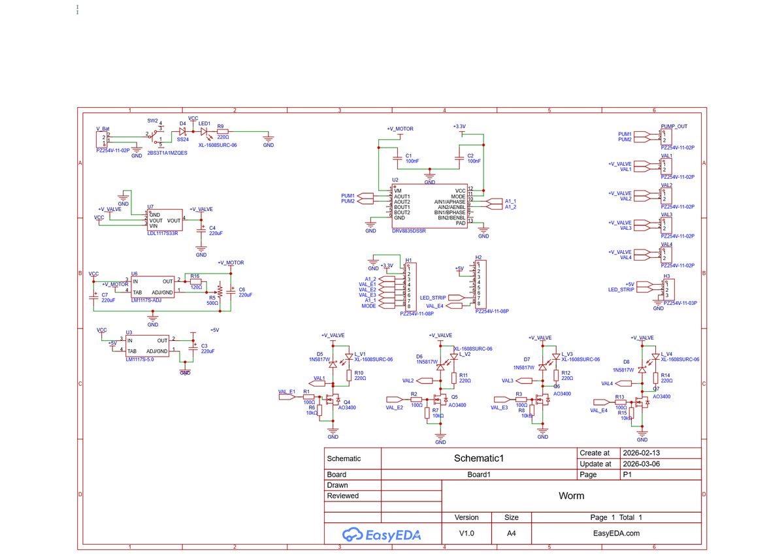
Task: Select the Worm project title
Action: (572, 496)
